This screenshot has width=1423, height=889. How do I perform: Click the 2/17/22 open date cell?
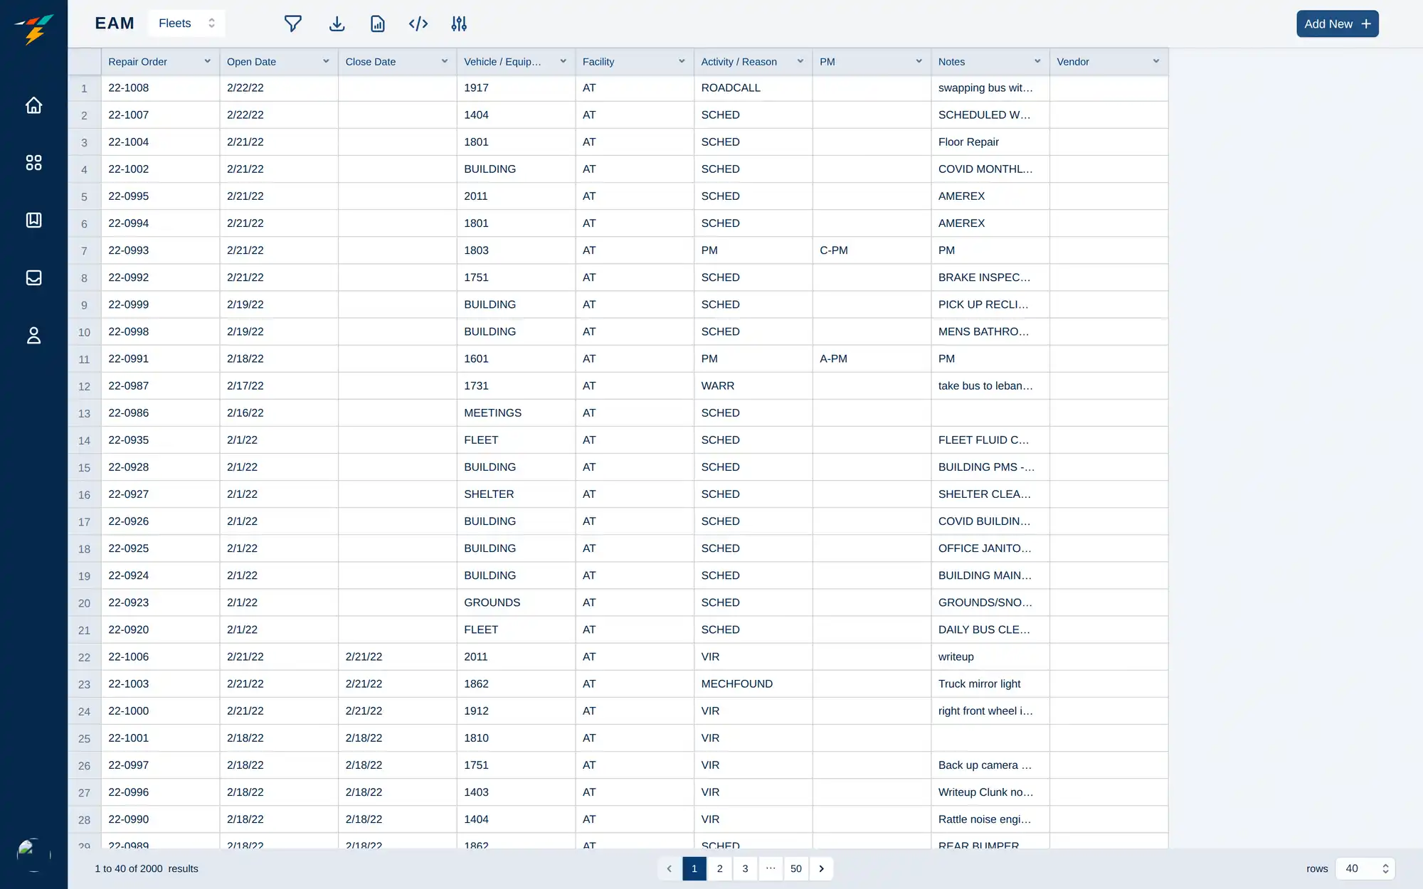point(279,386)
